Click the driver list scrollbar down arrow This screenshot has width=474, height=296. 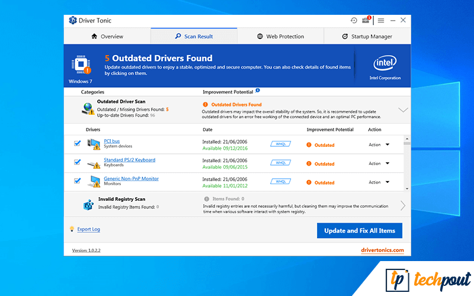(x=407, y=188)
